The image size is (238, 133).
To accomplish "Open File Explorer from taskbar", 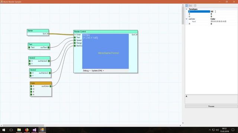I will point(19,130).
